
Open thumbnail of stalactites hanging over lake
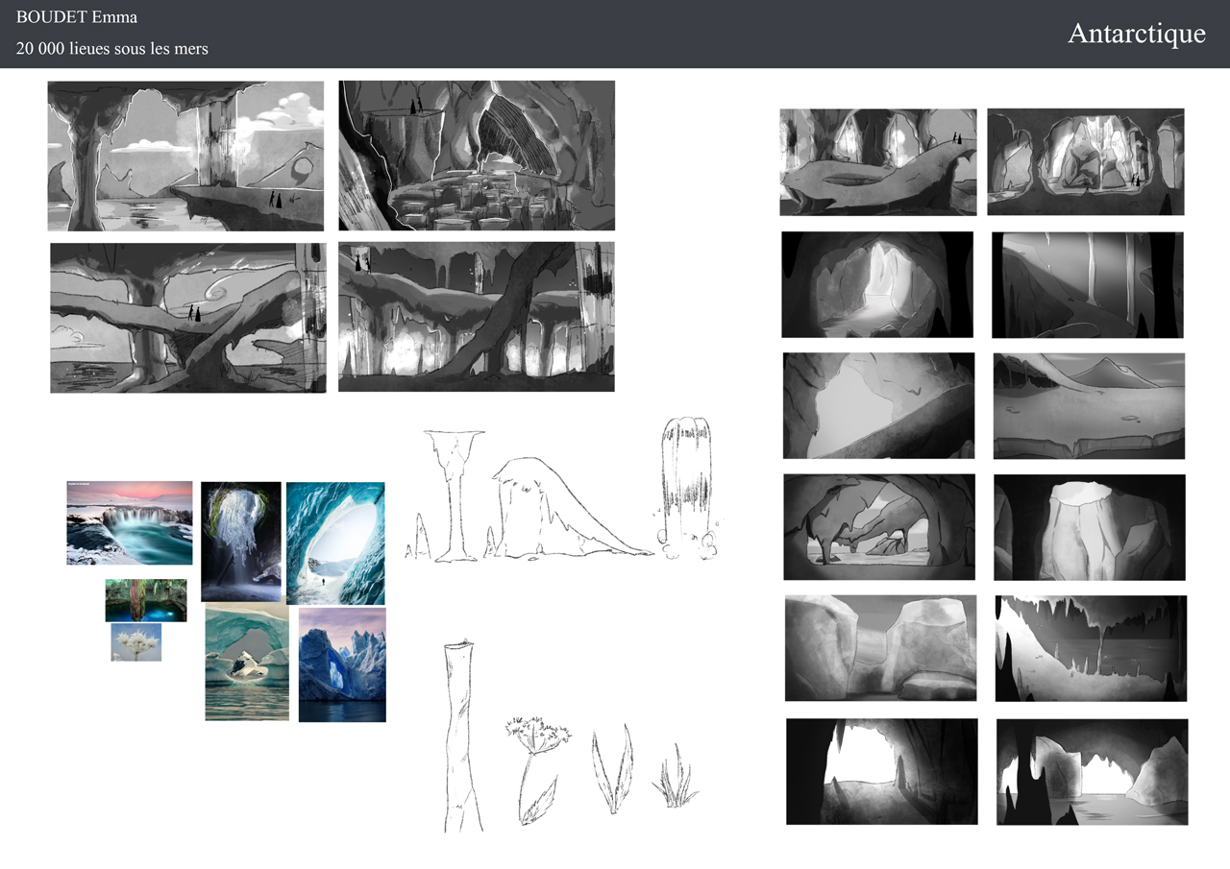1092,648
